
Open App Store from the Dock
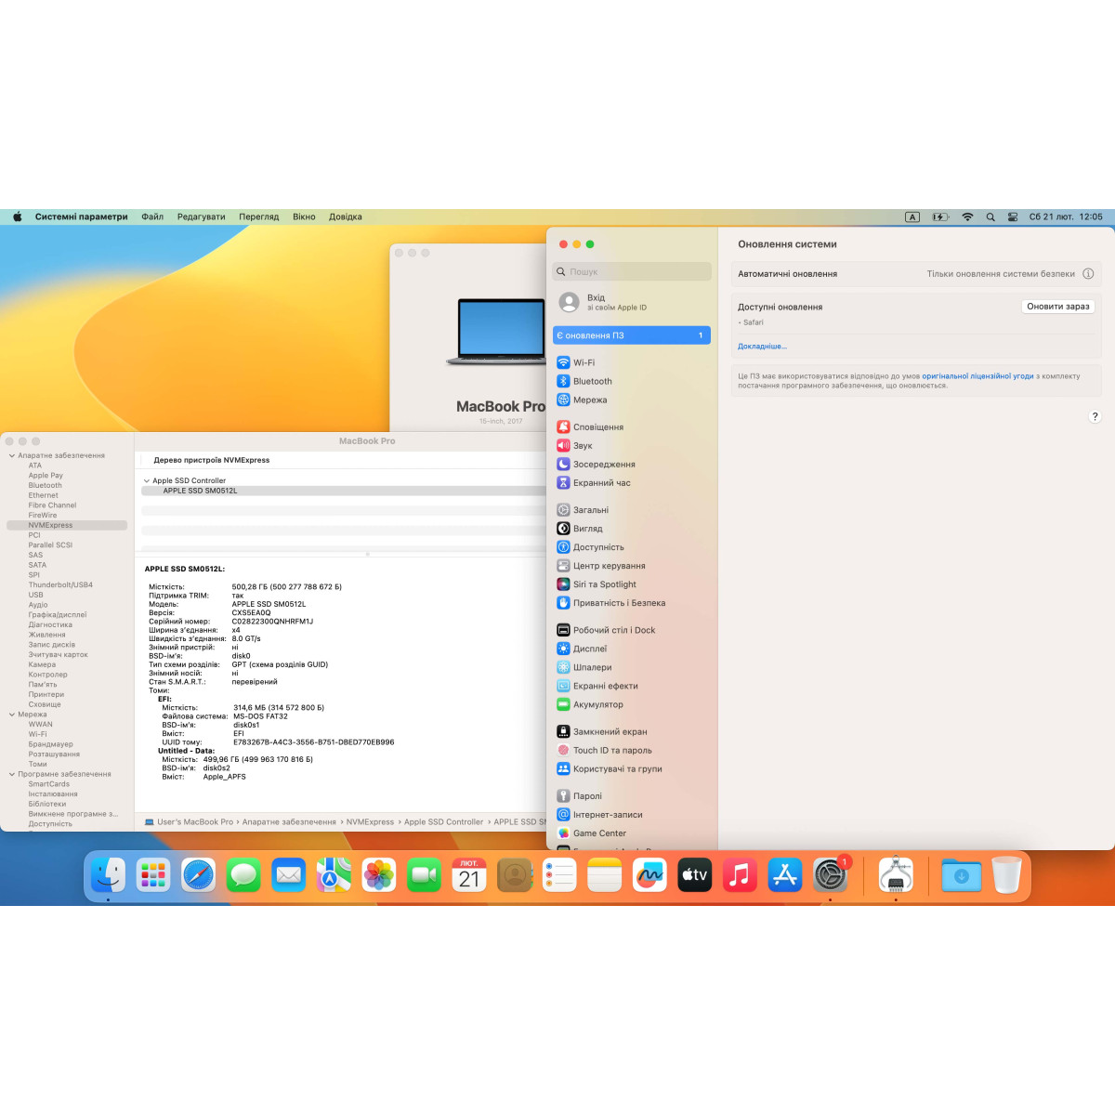click(785, 875)
